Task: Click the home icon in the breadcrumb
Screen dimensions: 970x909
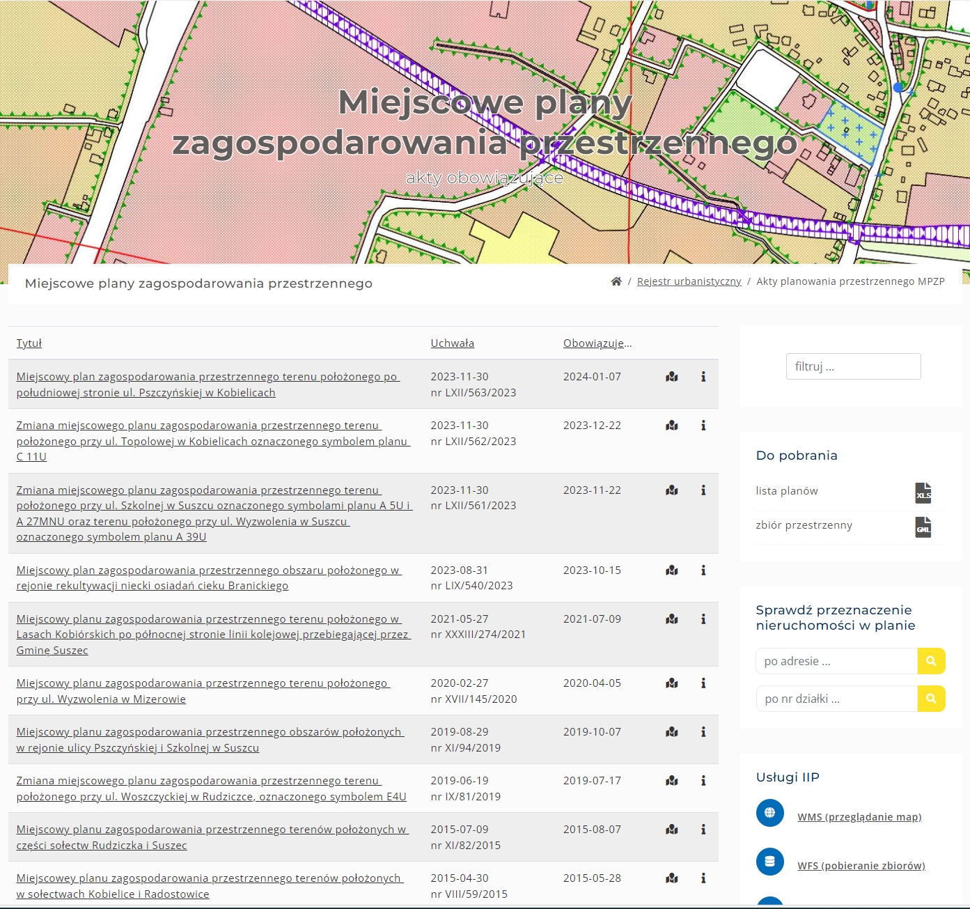Action: tap(616, 281)
